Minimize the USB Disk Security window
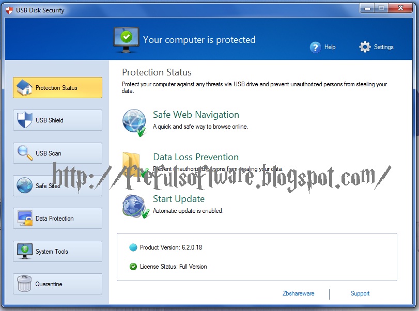 (367, 8)
